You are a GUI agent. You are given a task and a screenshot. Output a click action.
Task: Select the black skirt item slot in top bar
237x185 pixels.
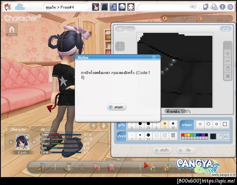point(104,7)
